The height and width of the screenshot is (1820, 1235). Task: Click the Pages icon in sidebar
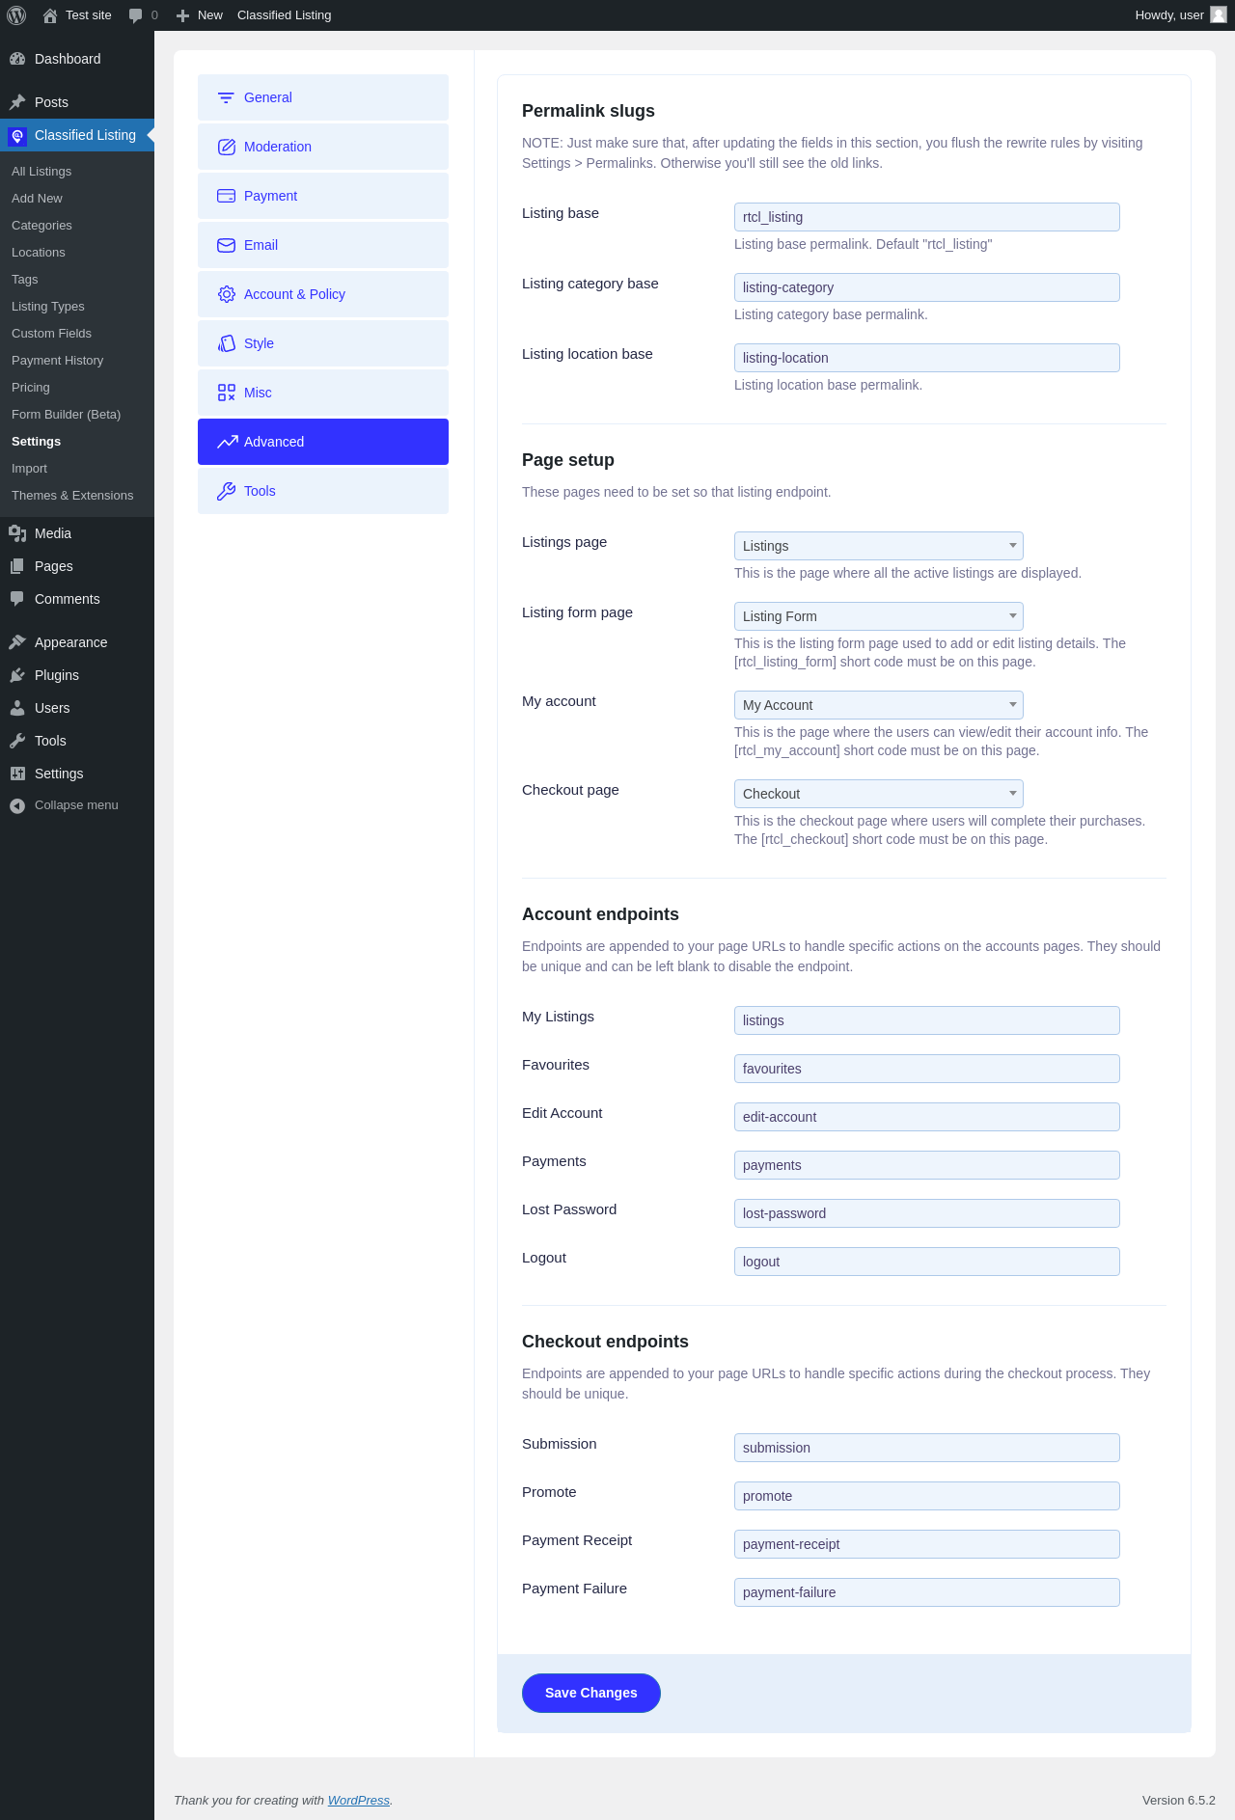tap(17, 566)
